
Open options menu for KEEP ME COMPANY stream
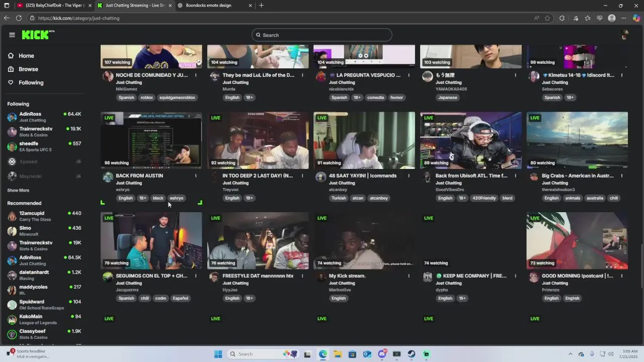515,276
